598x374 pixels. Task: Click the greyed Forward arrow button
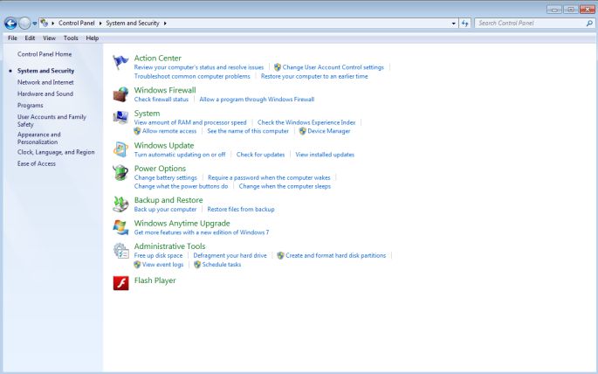pyautogui.click(x=24, y=24)
